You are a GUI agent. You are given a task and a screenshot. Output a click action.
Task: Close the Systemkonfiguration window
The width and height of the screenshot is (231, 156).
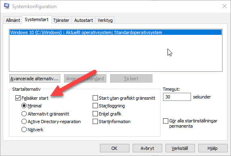pos(225,6)
